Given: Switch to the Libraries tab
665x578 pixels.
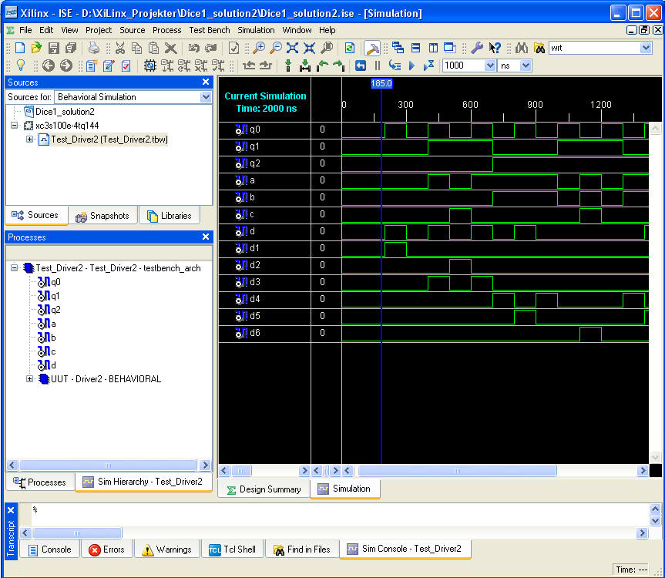Looking at the screenshot, I should click(170, 216).
